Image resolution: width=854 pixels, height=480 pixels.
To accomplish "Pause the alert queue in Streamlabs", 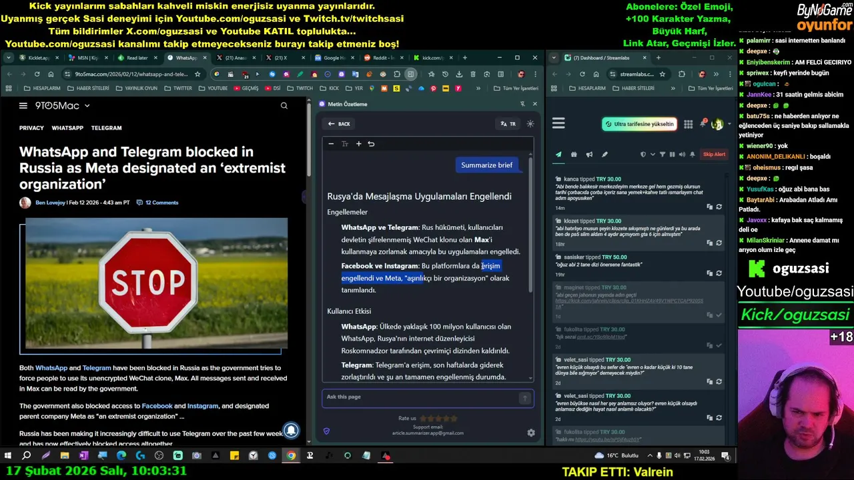I will click(672, 155).
